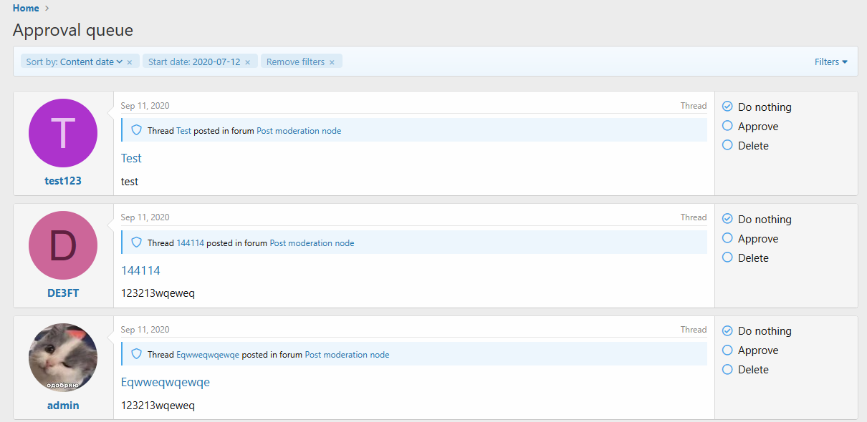This screenshot has width=867, height=422.
Task: Click the admin cat avatar thumbnail
Action: [x=63, y=358]
